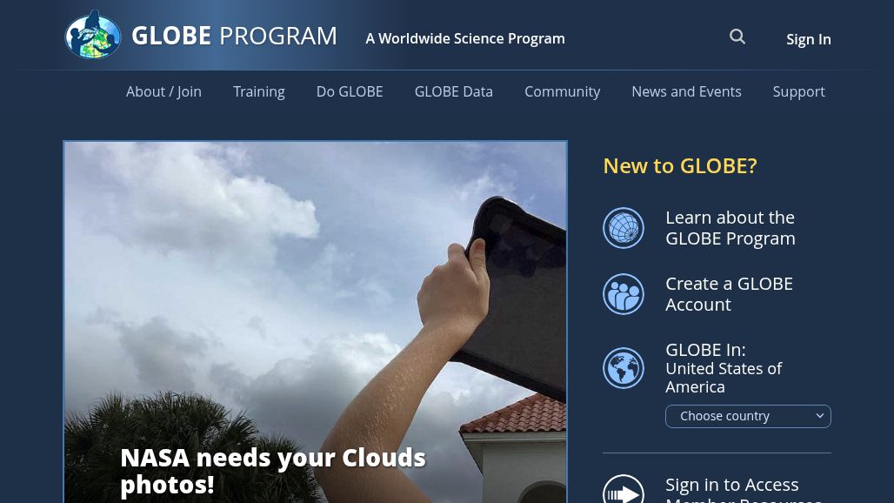894x503 pixels.
Task: Open the Do GLOBE menu
Action: click(350, 92)
